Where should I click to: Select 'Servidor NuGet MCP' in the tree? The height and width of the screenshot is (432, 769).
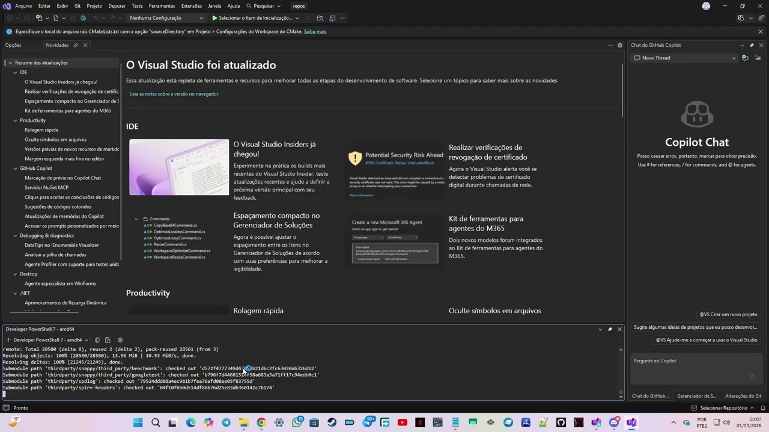[x=46, y=187]
